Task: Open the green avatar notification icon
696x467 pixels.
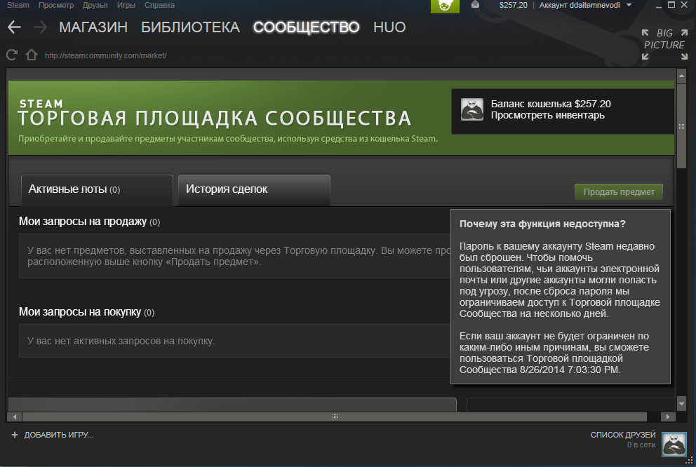Action: pyautogui.click(x=445, y=6)
